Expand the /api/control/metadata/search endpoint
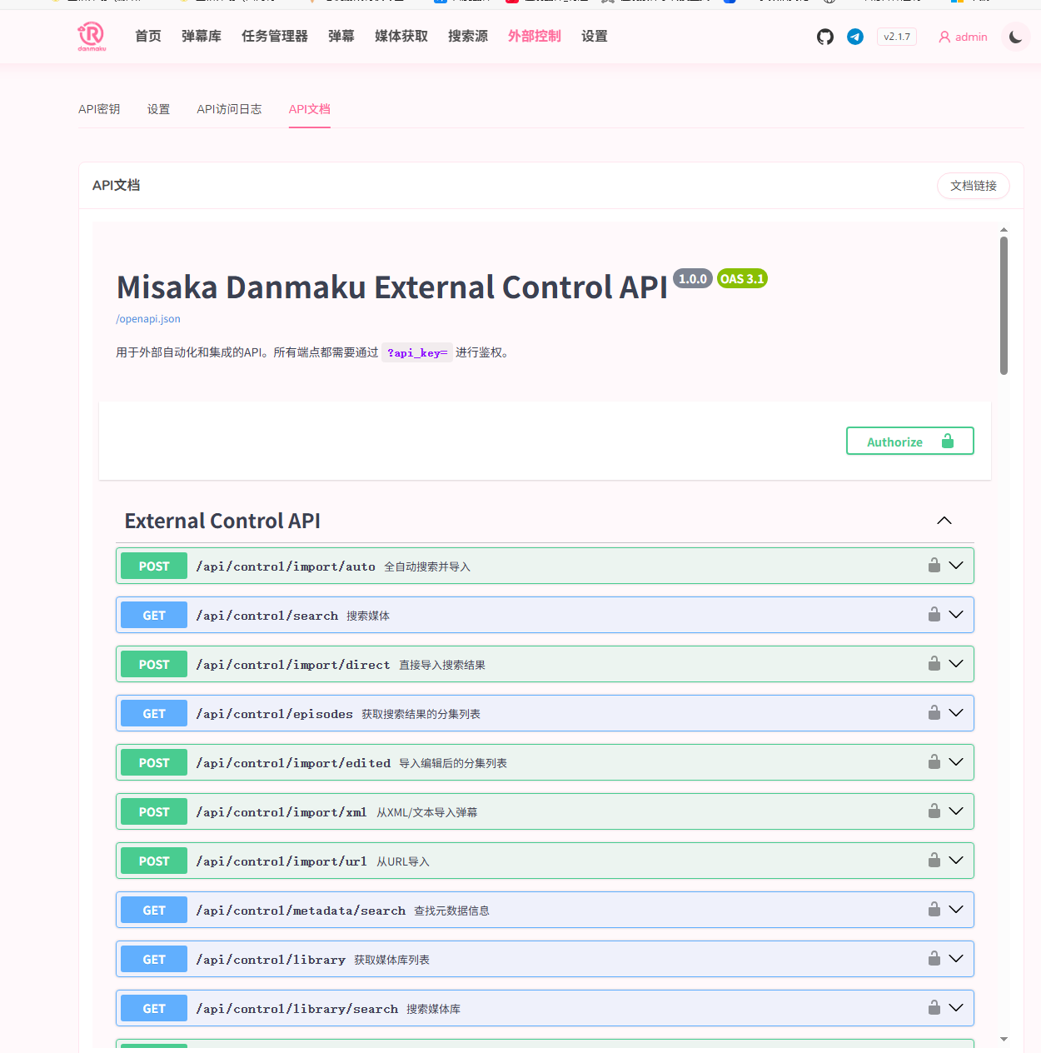Viewport: 1041px width, 1053px height. coord(955,909)
